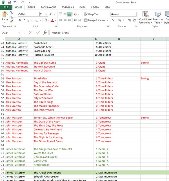Center cell text horizontally
Viewport: 169px width, 181px height.
click(x=65, y=20)
